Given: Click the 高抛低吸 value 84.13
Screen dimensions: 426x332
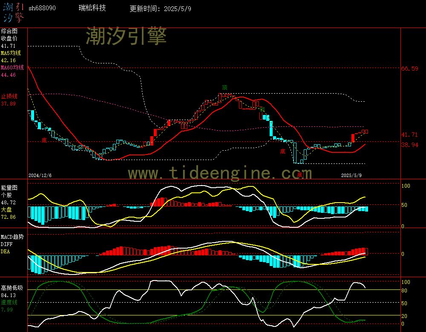Looking at the screenshot, I should 8,295.
